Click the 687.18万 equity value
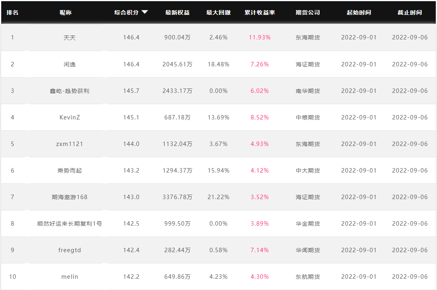 point(177,117)
